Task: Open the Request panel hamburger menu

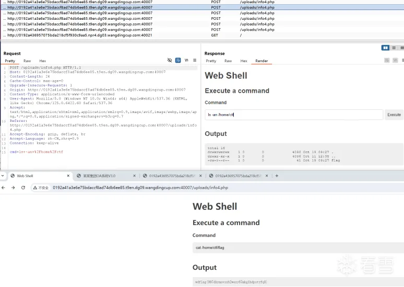Action: [x=195, y=60]
